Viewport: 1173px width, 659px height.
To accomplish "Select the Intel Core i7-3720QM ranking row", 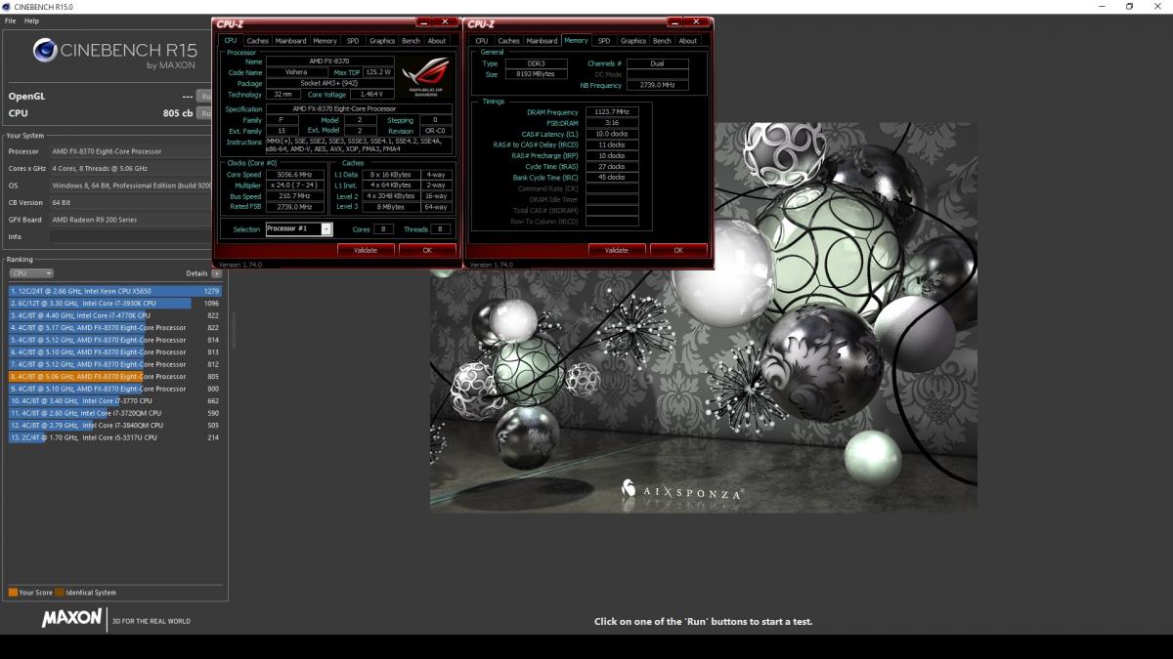I will [115, 413].
